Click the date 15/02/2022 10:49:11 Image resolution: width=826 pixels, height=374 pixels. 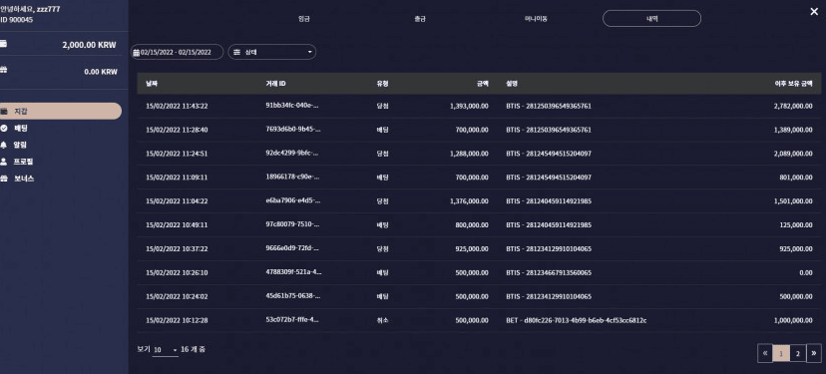177,225
